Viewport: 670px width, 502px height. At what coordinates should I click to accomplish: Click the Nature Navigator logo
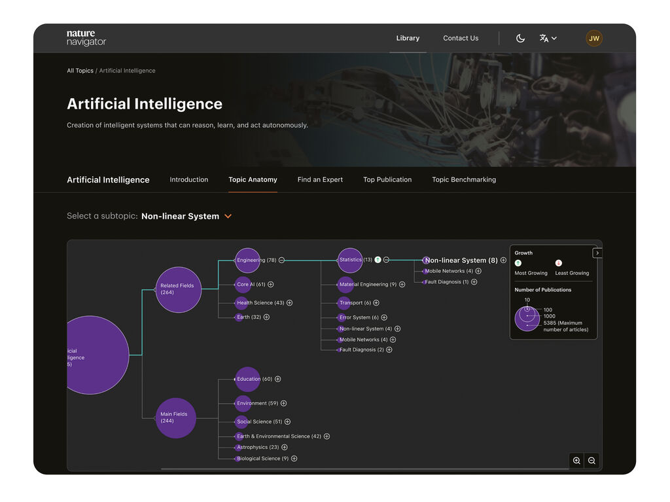(86, 38)
